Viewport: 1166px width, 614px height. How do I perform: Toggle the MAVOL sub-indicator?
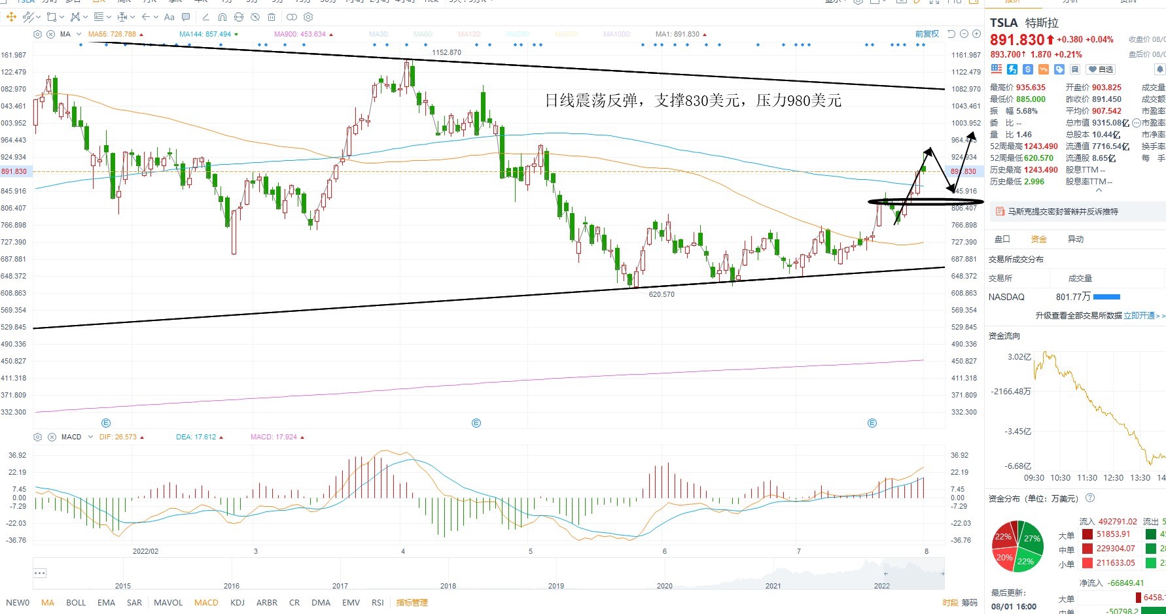168,603
